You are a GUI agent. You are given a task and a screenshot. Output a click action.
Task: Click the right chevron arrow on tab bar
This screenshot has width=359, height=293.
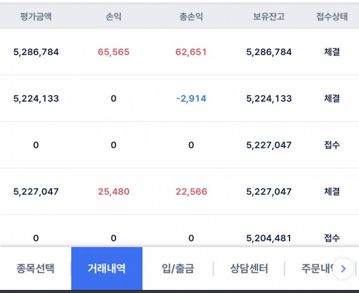pos(343,268)
